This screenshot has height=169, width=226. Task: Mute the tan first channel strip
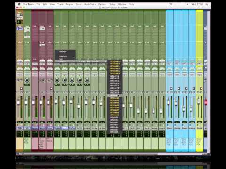pos(21,92)
